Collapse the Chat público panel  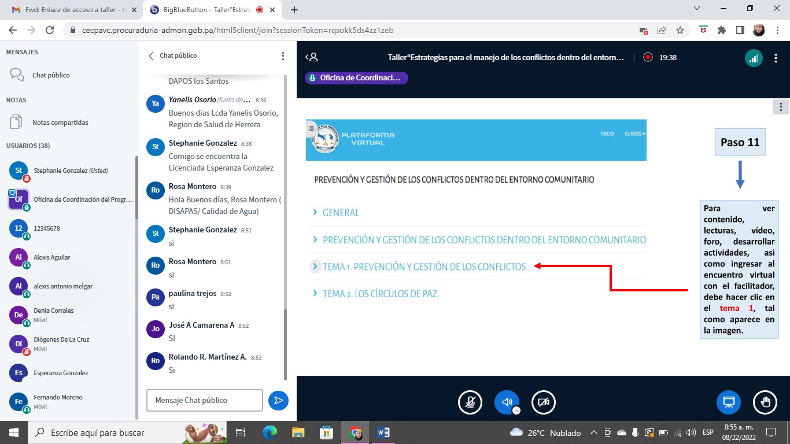tap(152, 56)
